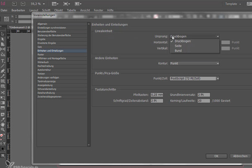The width and height of the screenshot is (252, 168).
Task: Click the Apply Color black swatch
Action: pyautogui.click(x=3, y=149)
